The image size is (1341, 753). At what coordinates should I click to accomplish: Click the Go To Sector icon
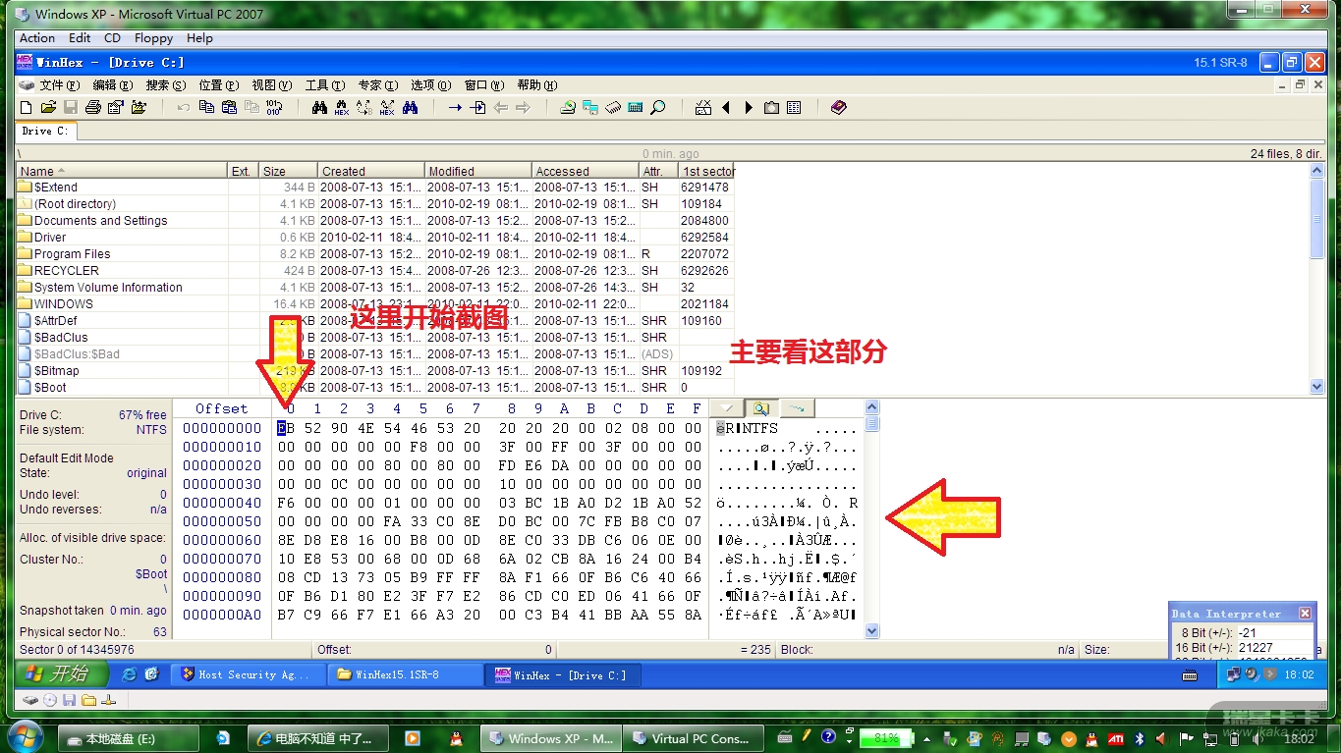(478, 107)
